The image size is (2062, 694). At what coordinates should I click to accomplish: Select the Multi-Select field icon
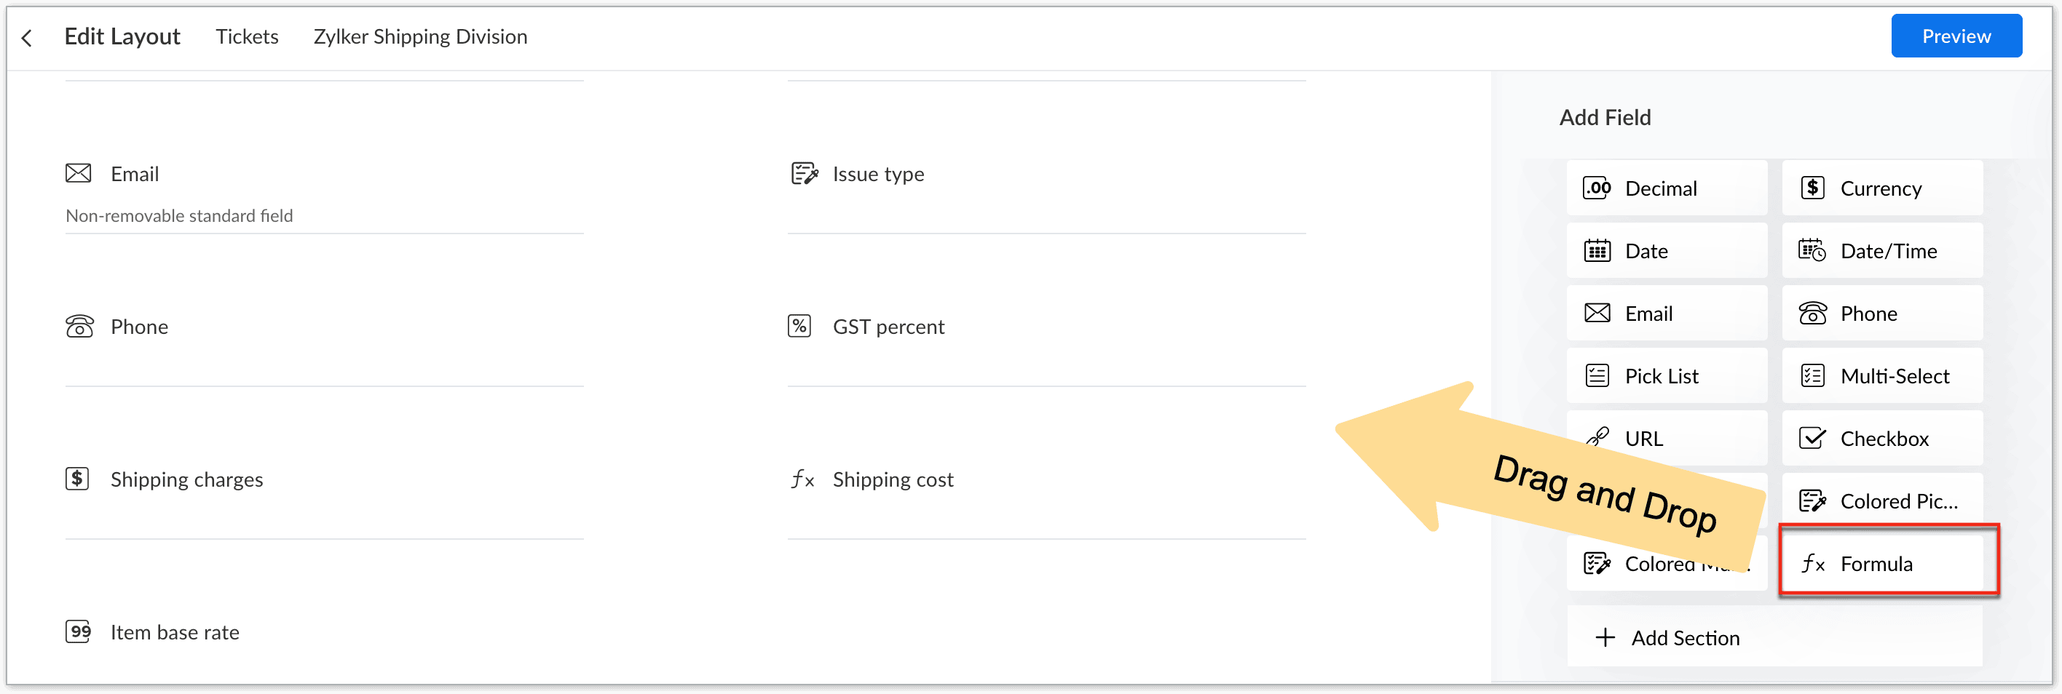pyautogui.click(x=1812, y=376)
